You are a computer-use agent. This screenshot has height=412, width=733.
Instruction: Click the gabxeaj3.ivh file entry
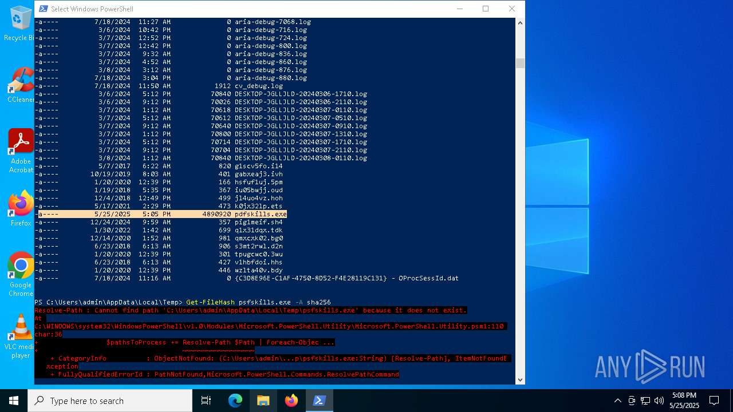pyautogui.click(x=259, y=174)
